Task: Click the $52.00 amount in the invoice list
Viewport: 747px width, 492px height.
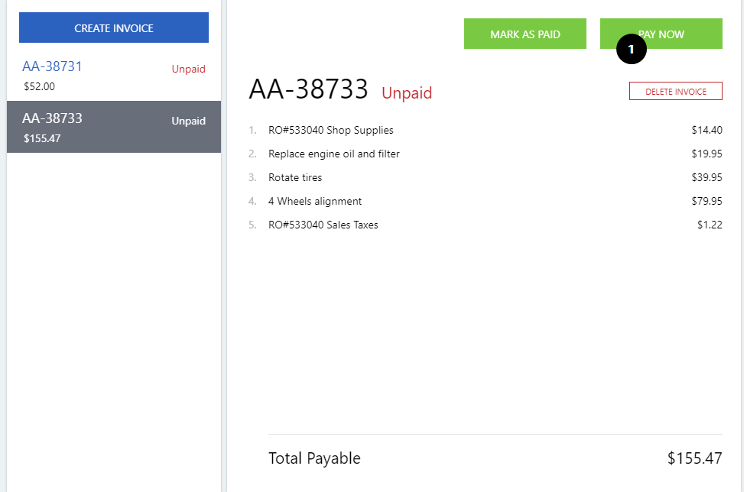Action: click(x=39, y=86)
